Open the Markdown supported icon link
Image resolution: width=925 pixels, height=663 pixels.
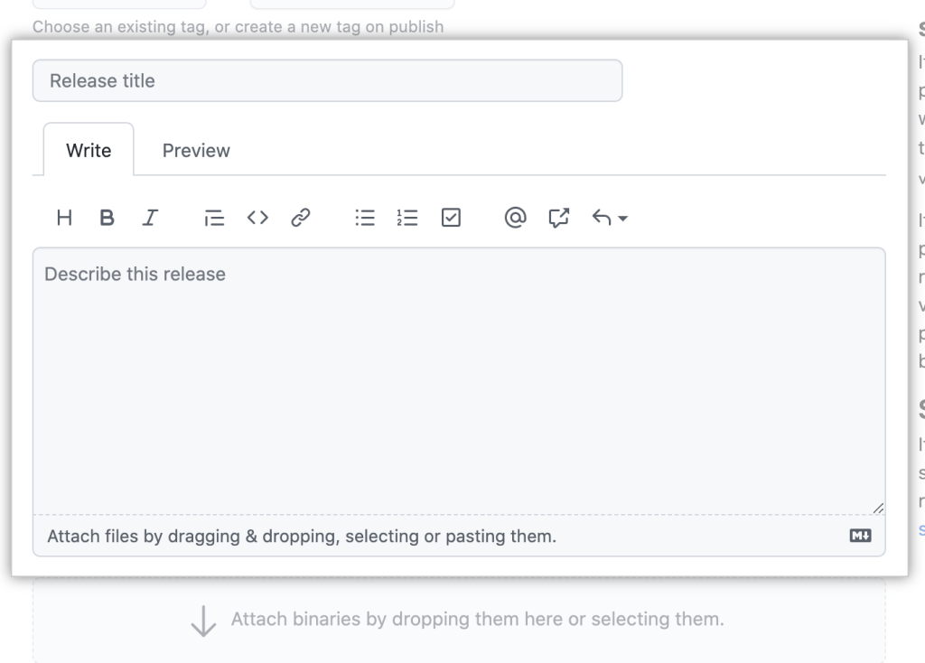860,537
